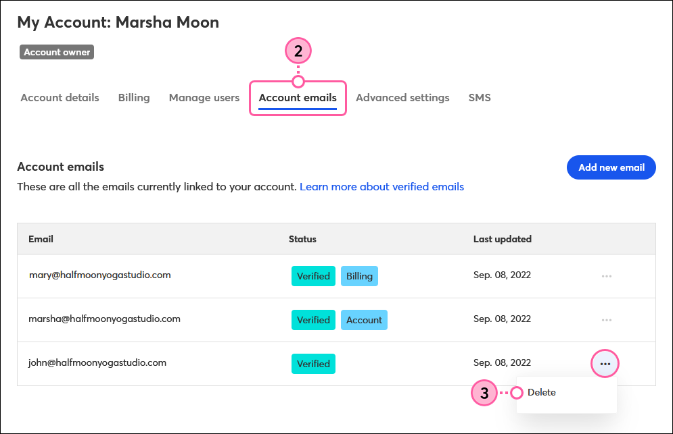673x434 pixels.
Task: Click the Account owner badge
Action: coord(56,51)
